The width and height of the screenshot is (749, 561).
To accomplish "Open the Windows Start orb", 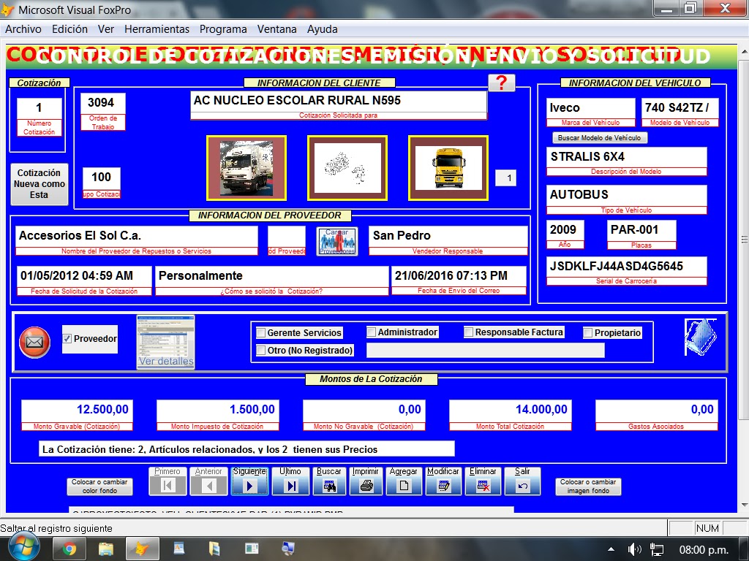I will pos(23,548).
